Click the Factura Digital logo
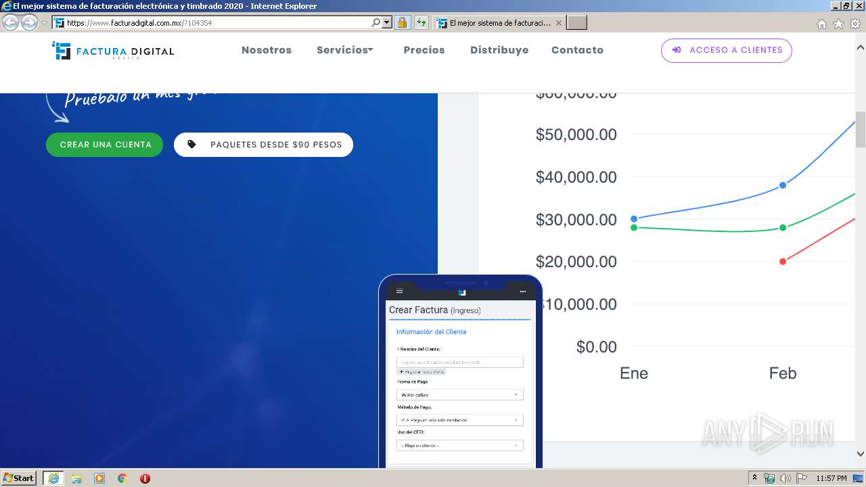 (113, 51)
